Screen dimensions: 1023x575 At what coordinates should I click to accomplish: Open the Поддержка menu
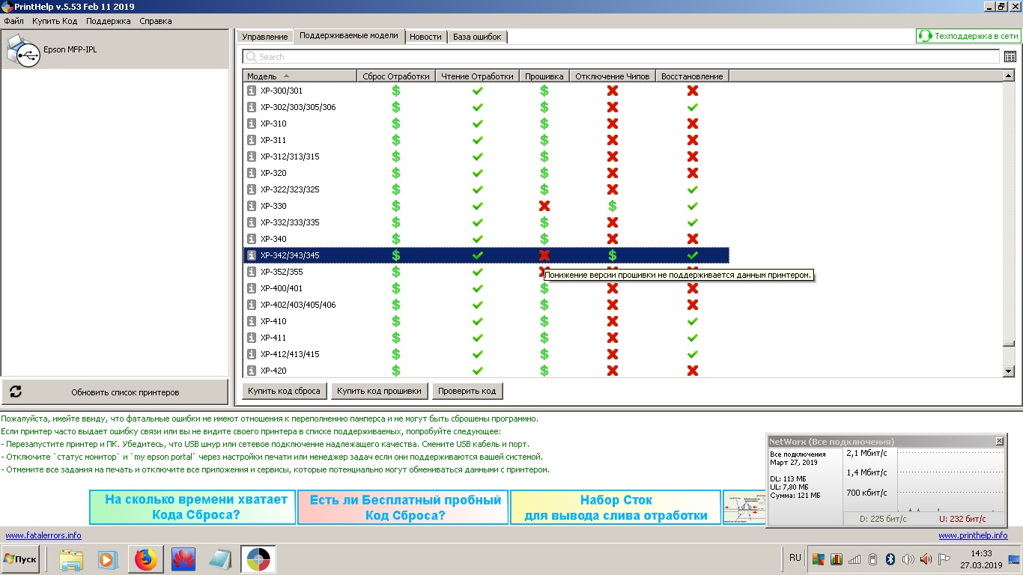coord(109,21)
